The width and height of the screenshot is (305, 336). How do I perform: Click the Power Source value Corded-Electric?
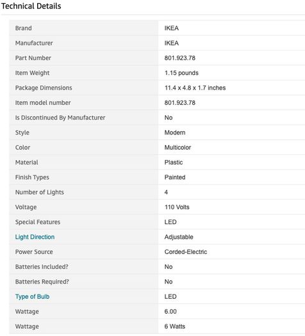point(186,252)
